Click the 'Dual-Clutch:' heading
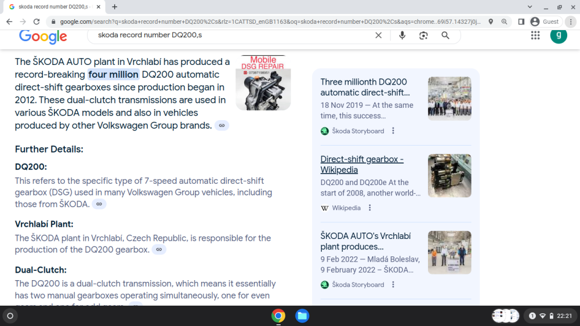The width and height of the screenshot is (580, 326). (41, 270)
